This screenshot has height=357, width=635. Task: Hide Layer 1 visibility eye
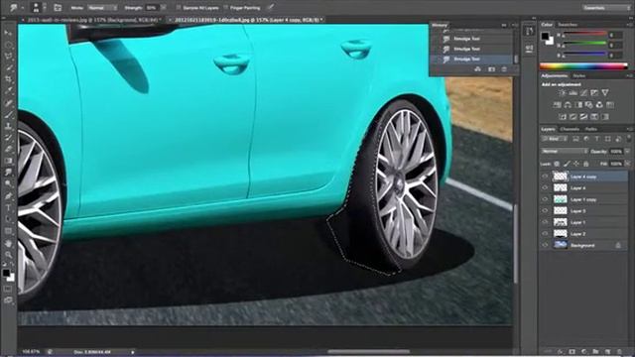point(545,222)
